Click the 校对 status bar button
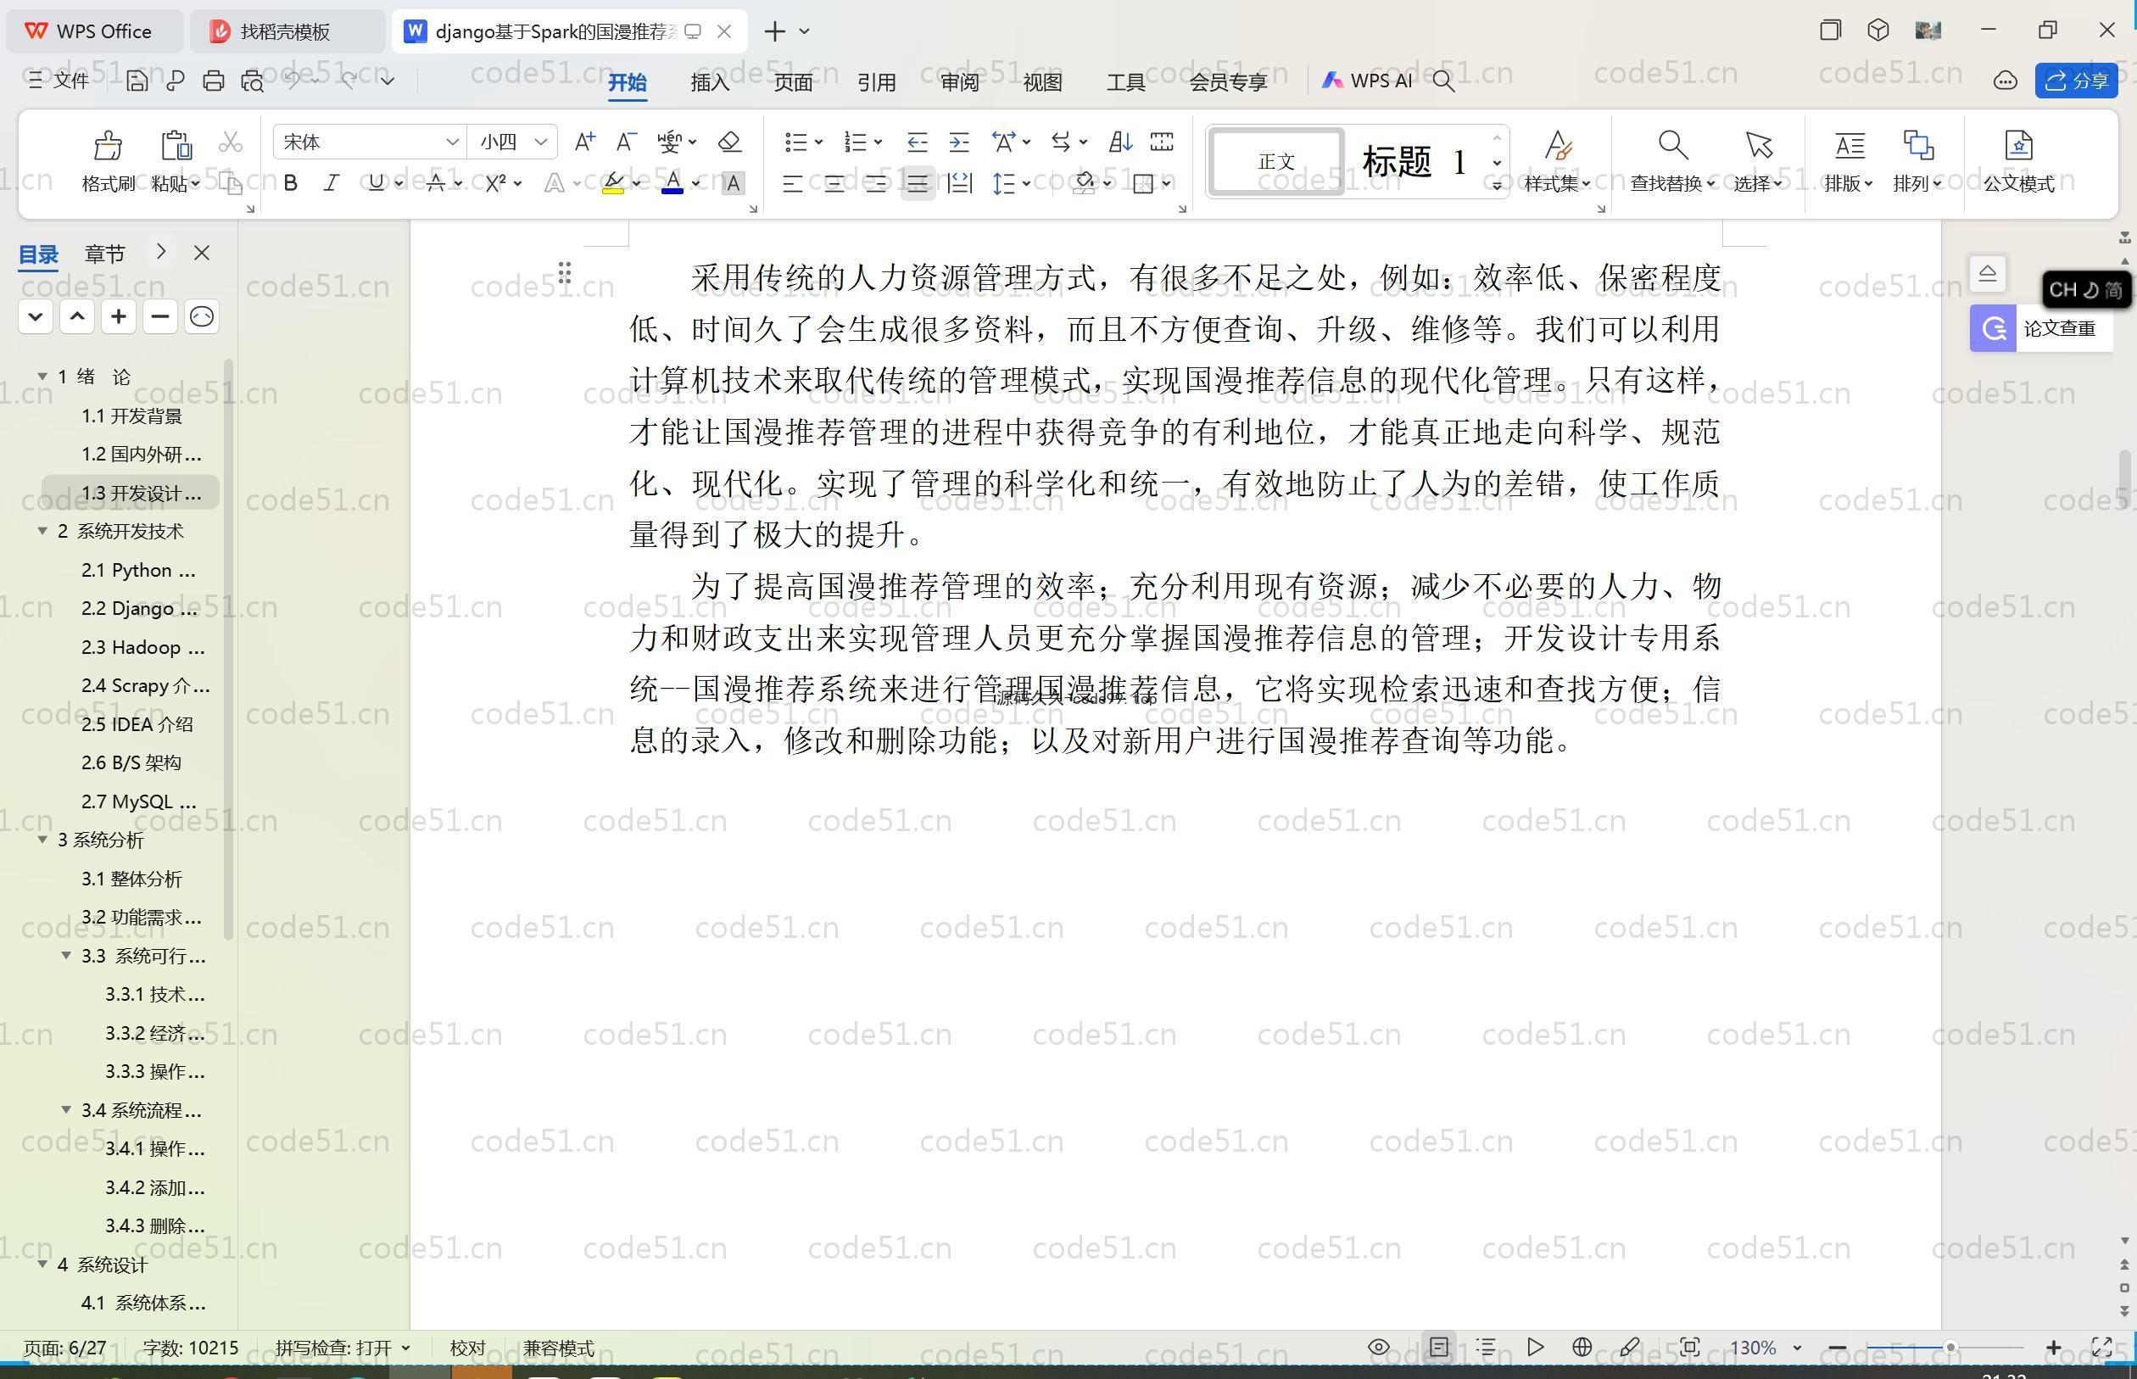The width and height of the screenshot is (2137, 1379). coord(467,1348)
